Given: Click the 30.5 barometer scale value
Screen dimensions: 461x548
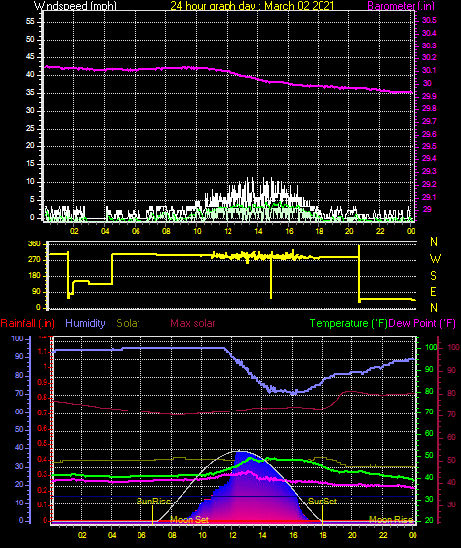Looking at the screenshot, I should click(x=429, y=20).
